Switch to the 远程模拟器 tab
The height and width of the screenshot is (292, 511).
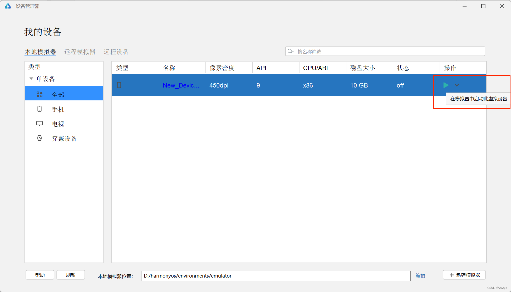click(x=80, y=52)
